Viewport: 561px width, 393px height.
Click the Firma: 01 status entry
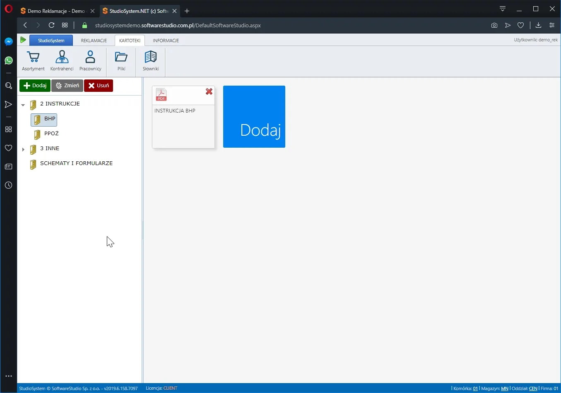click(549, 388)
